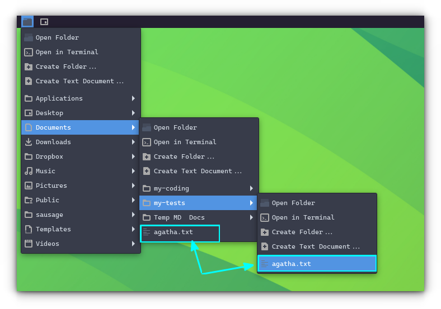Choose Open in Terminal in the top-level menu

click(x=67, y=52)
